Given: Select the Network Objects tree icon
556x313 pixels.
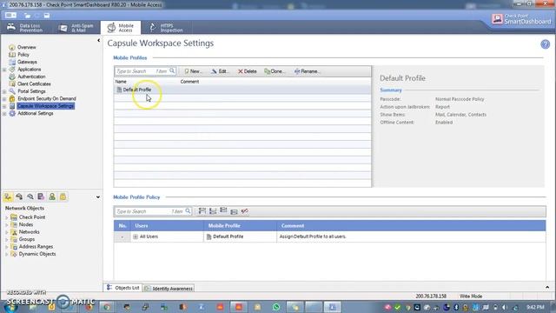Looking at the screenshot, I should [x=8, y=196].
